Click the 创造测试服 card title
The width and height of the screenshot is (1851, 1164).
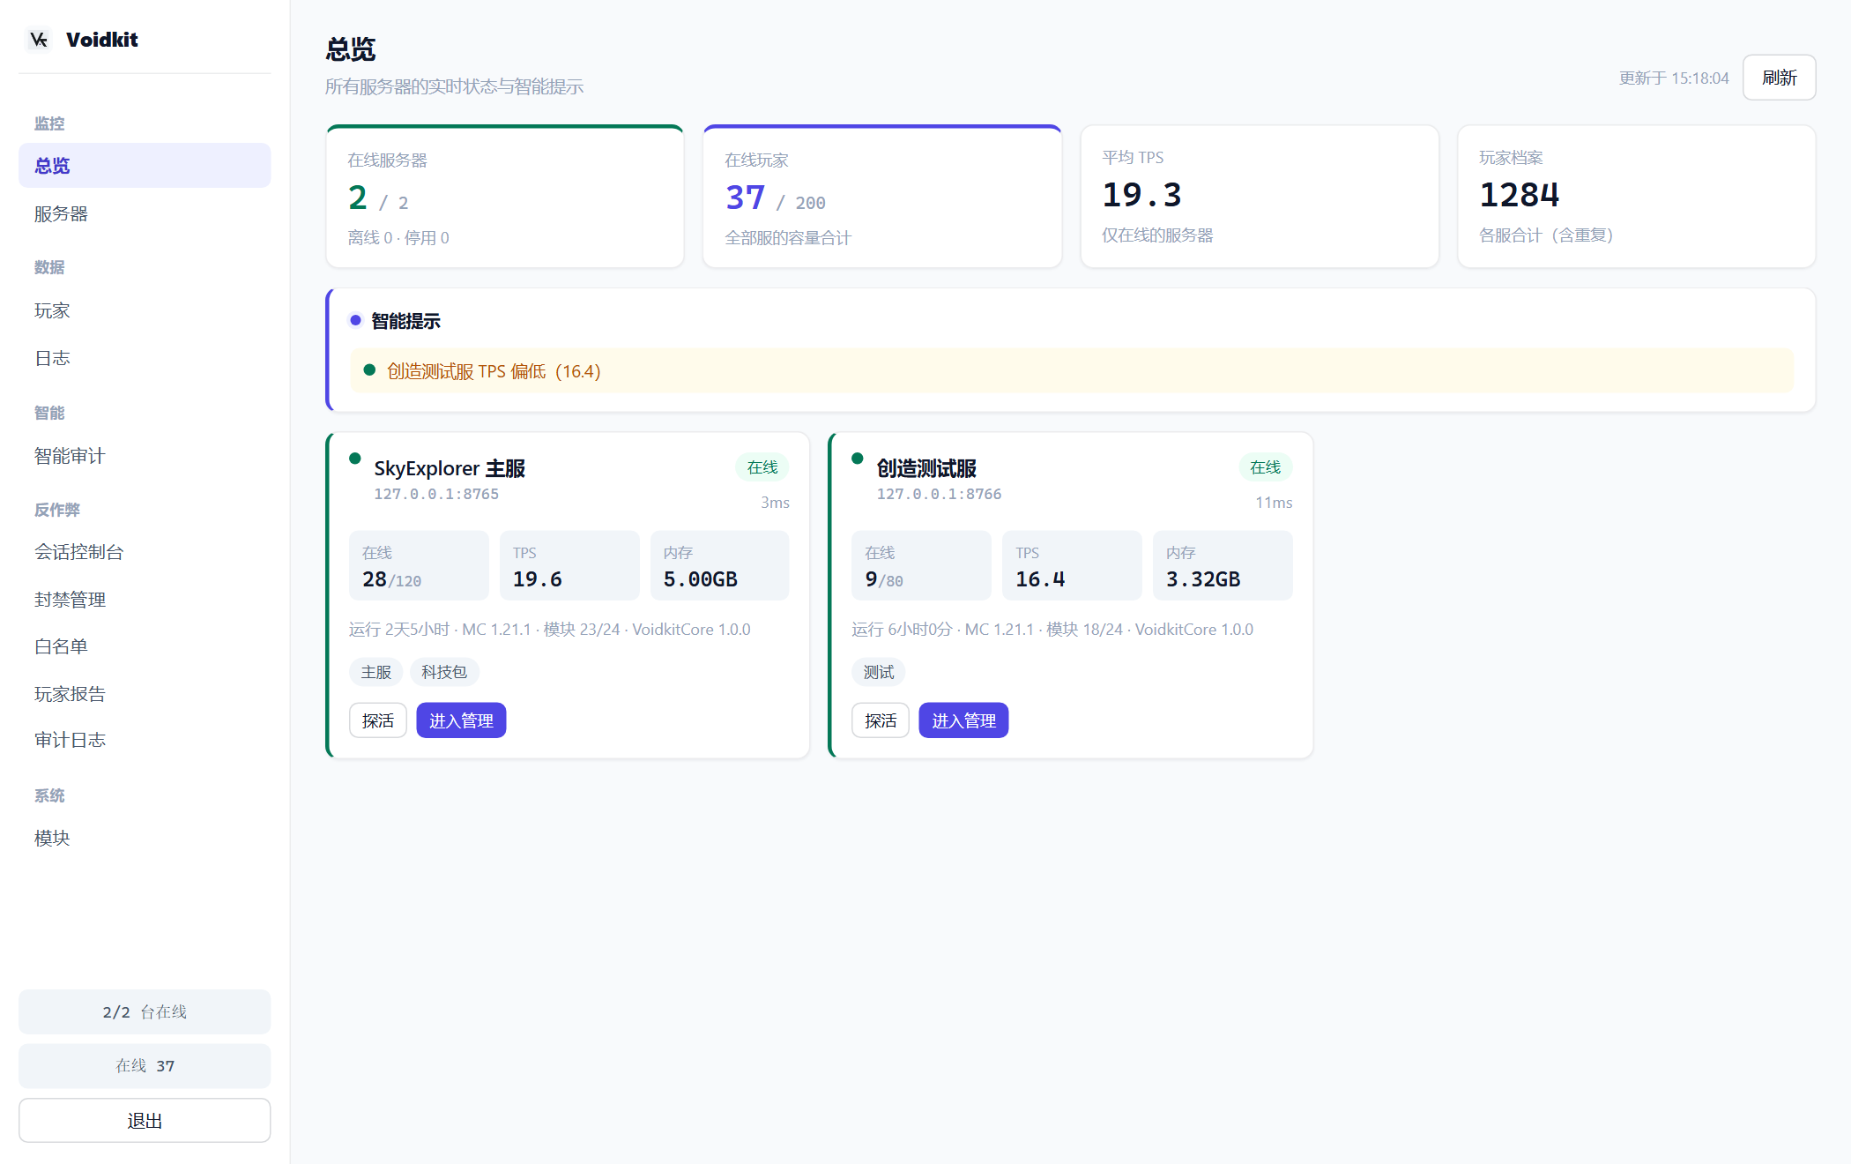[x=926, y=468]
